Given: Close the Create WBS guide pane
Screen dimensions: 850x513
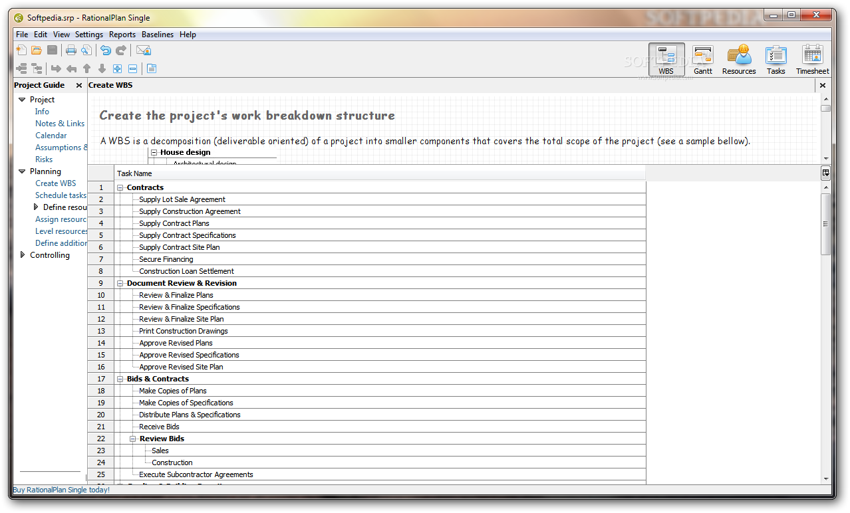Looking at the screenshot, I should click(823, 85).
